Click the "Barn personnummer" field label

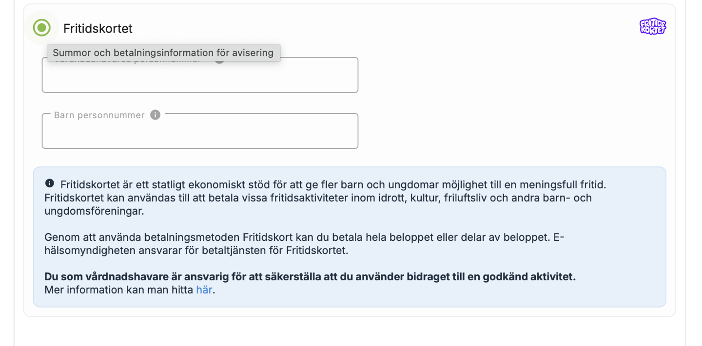(x=99, y=115)
